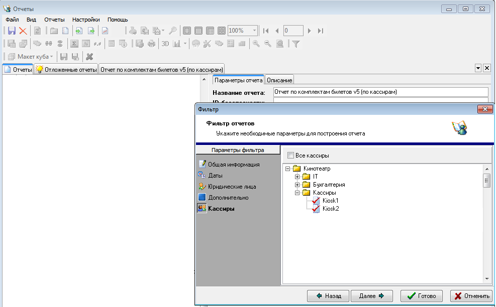
Task: Click the sigma (sum) toolbar icon
Action: click(x=73, y=44)
